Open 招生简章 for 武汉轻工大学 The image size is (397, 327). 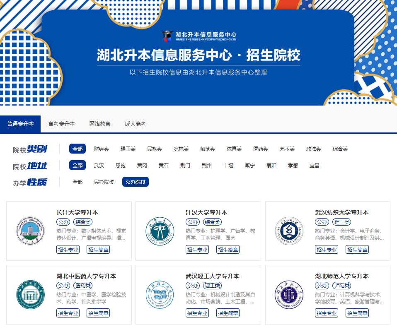[228, 313]
